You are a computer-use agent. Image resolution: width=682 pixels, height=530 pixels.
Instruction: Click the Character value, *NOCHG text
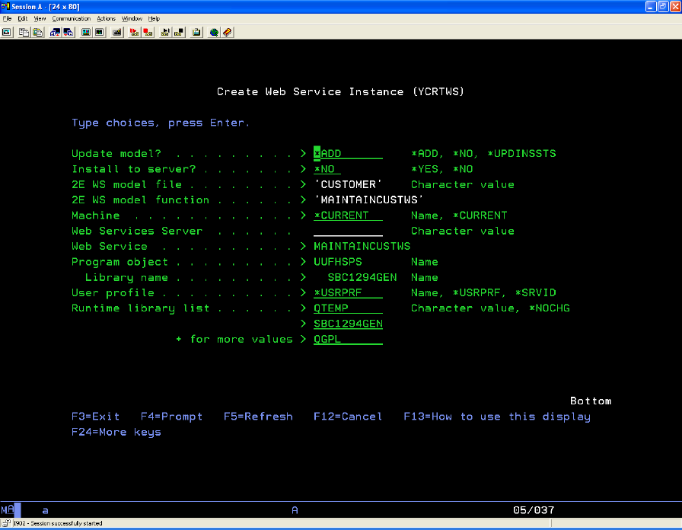(x=490, y=308)
